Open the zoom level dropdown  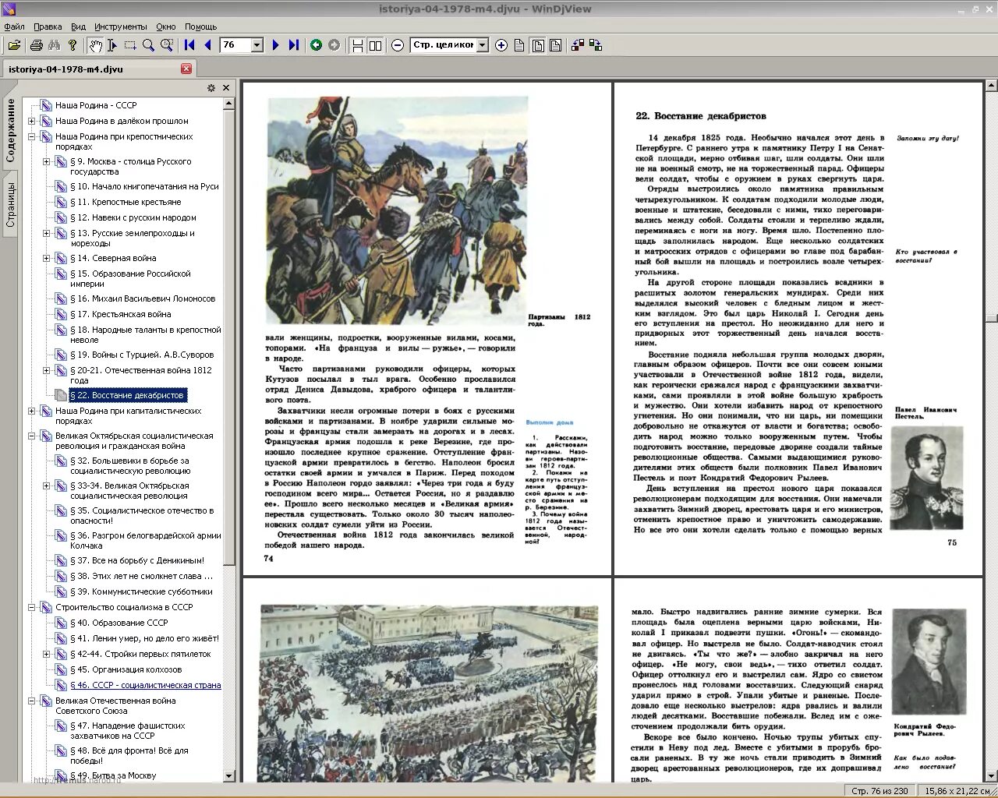pos(482,45)
